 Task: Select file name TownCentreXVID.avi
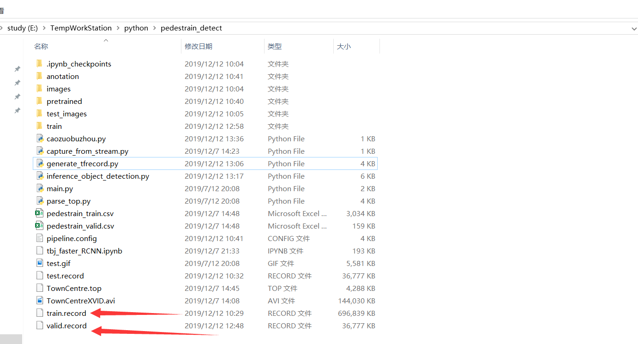point(81,301)
